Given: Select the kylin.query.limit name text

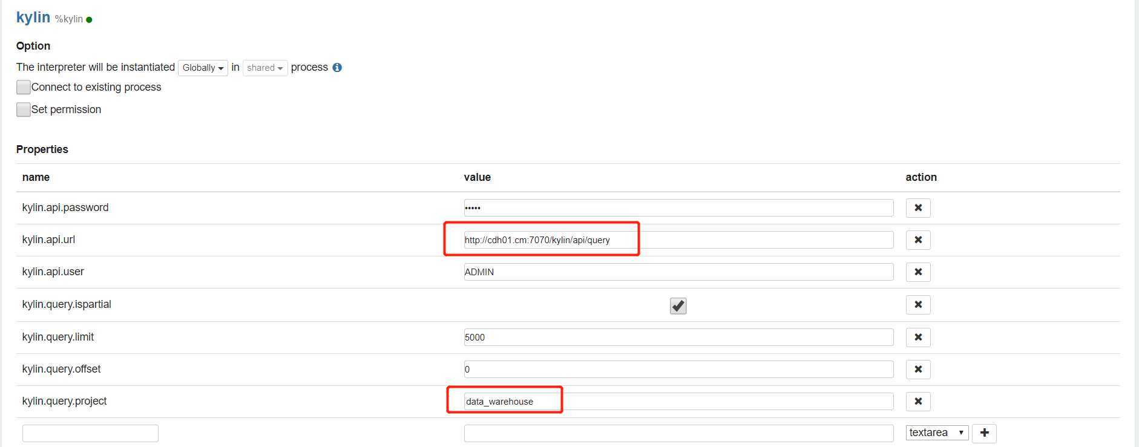Looking at the screenshot, I should (x=58, y=337).
